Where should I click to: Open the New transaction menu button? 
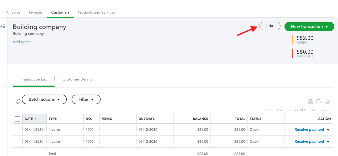click(x=309, y=27)
